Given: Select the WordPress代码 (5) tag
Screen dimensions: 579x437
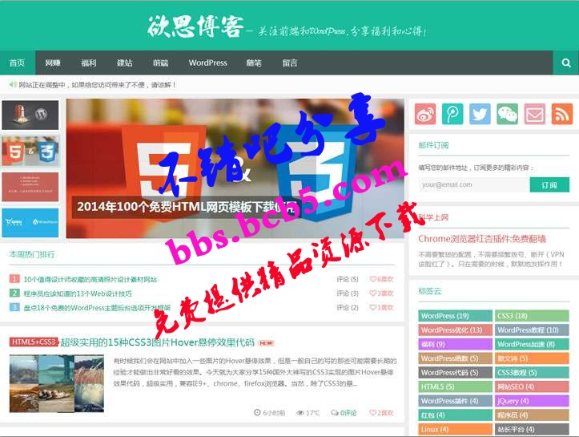Looking at the screenshot, I should point(456,372).
